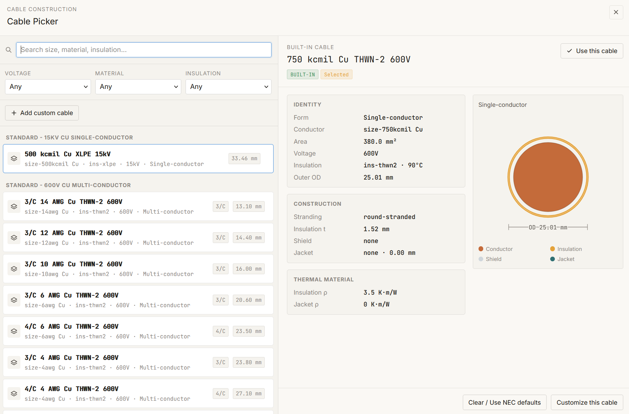Click the Stranding value round-stranded
Screen dimensions: 629x414
tap(389, 217)
